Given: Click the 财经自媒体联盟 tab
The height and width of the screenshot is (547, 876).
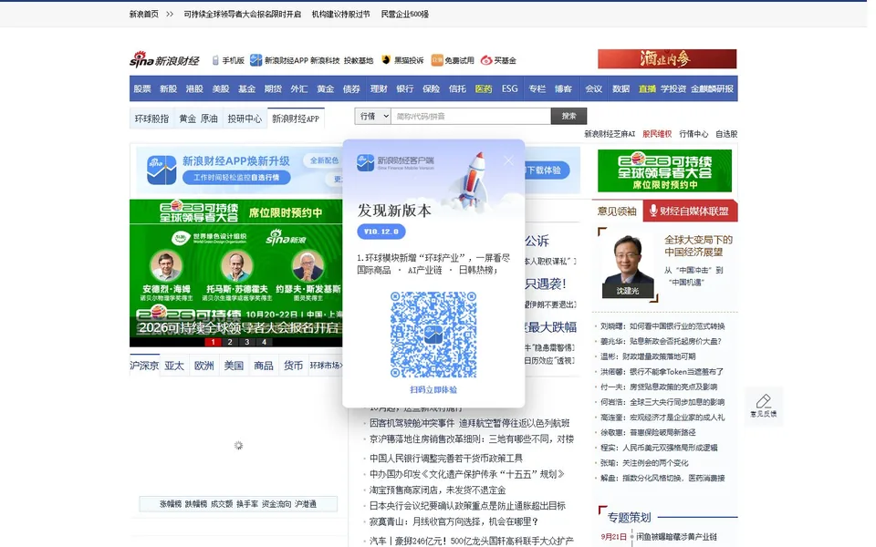Looking at the screenshot, I should [x=690, y=211].
